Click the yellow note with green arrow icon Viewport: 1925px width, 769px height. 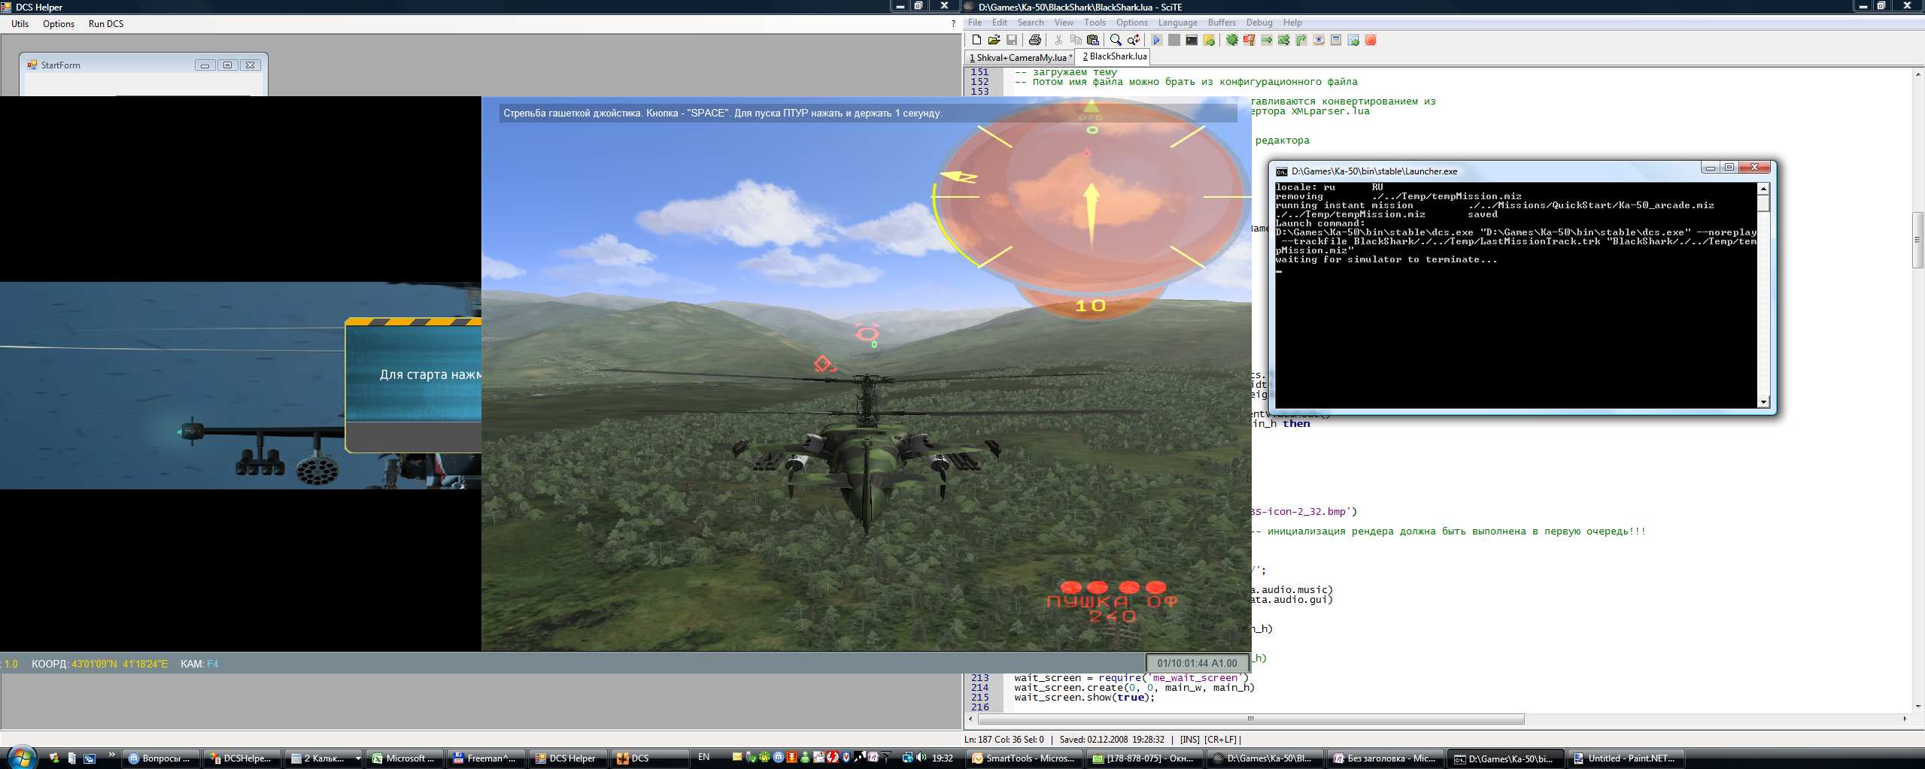(1209, 40)
